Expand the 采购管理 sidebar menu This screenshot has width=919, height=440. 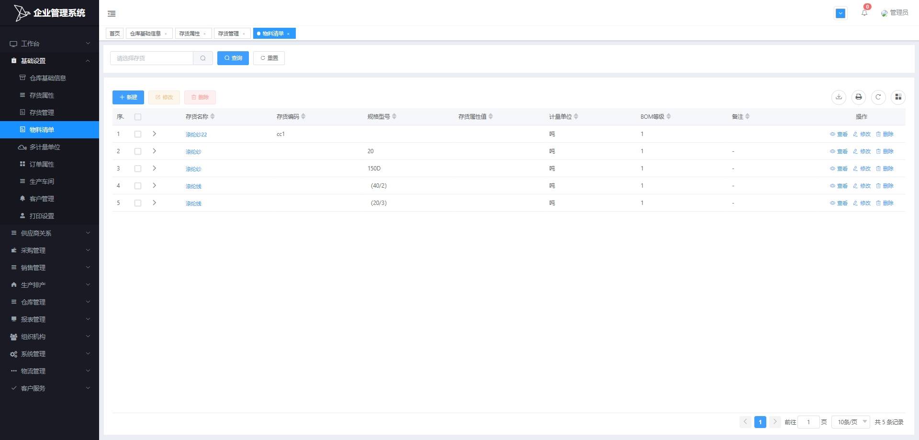point(49,250)
